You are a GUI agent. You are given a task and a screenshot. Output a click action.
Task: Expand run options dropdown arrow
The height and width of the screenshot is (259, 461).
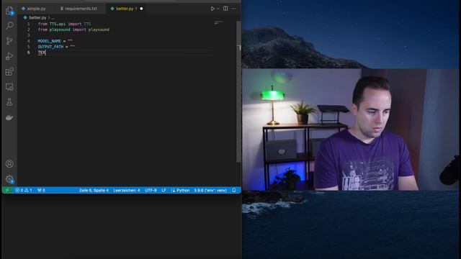tap(218, 9)
